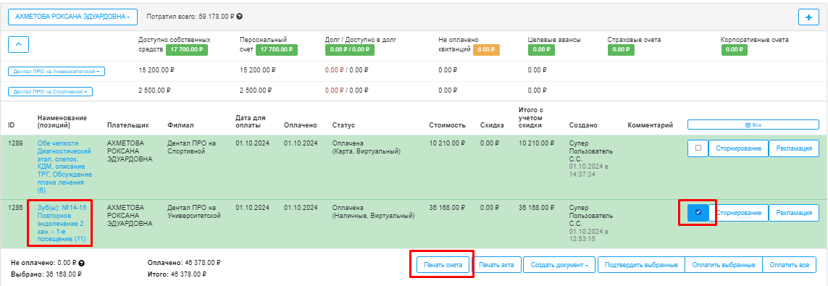Click 2 500.00 ₽ in Доступно собственных средств column

click(155, 91)
